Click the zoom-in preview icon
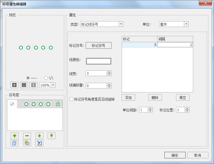The height and width of the screenshot is (164, 214). (x=14, y=85)
